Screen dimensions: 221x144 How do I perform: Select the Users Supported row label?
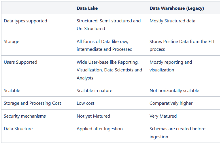click(20, 62)
